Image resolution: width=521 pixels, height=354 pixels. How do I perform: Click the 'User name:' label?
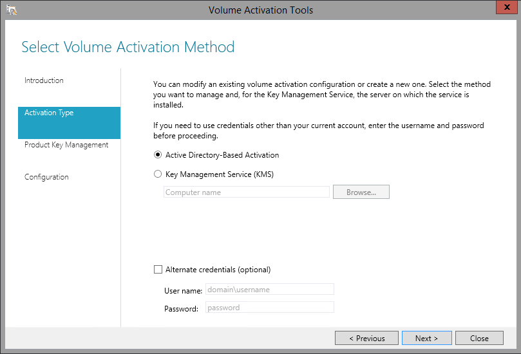(x=183, y=290)
